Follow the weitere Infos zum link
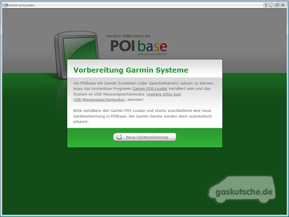 pos(164,94)
